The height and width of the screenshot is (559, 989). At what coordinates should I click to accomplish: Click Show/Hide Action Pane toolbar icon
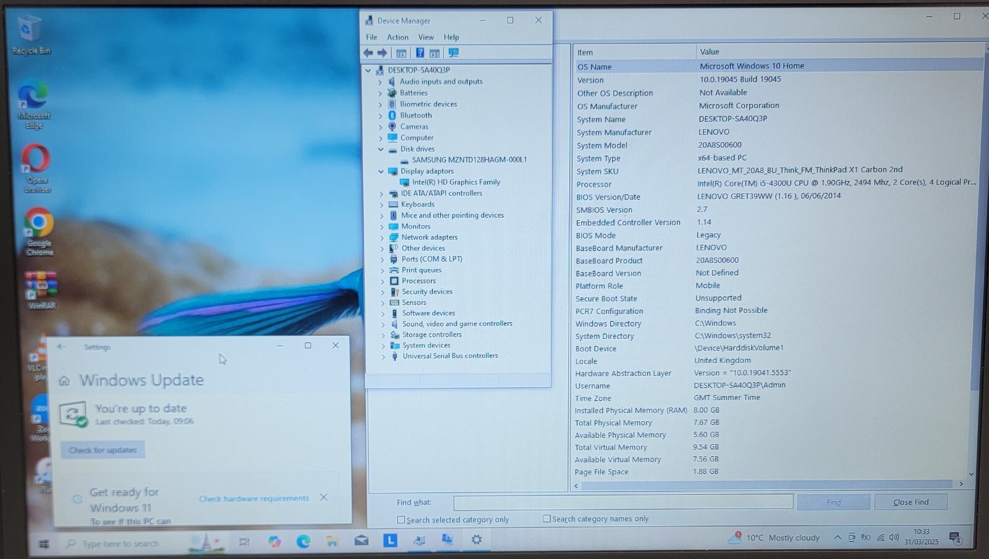click(x=435, y=53)
